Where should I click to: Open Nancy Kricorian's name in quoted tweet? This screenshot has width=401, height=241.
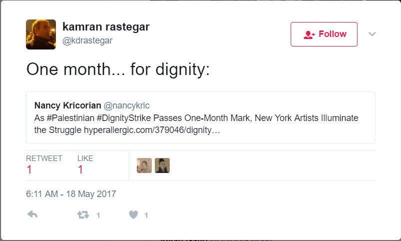pos(67,105)
